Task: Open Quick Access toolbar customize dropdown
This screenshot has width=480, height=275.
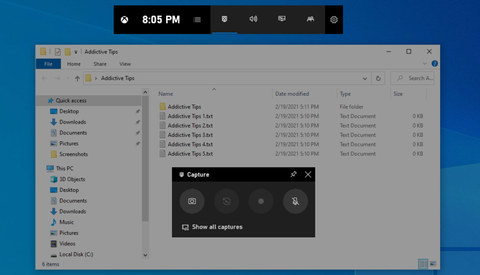Action: click(x=75, y=52)
